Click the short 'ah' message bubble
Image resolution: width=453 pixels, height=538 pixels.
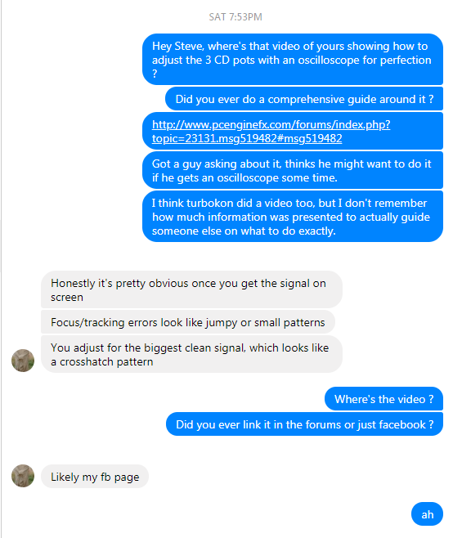pyautogui.click(x=428, y=514)
